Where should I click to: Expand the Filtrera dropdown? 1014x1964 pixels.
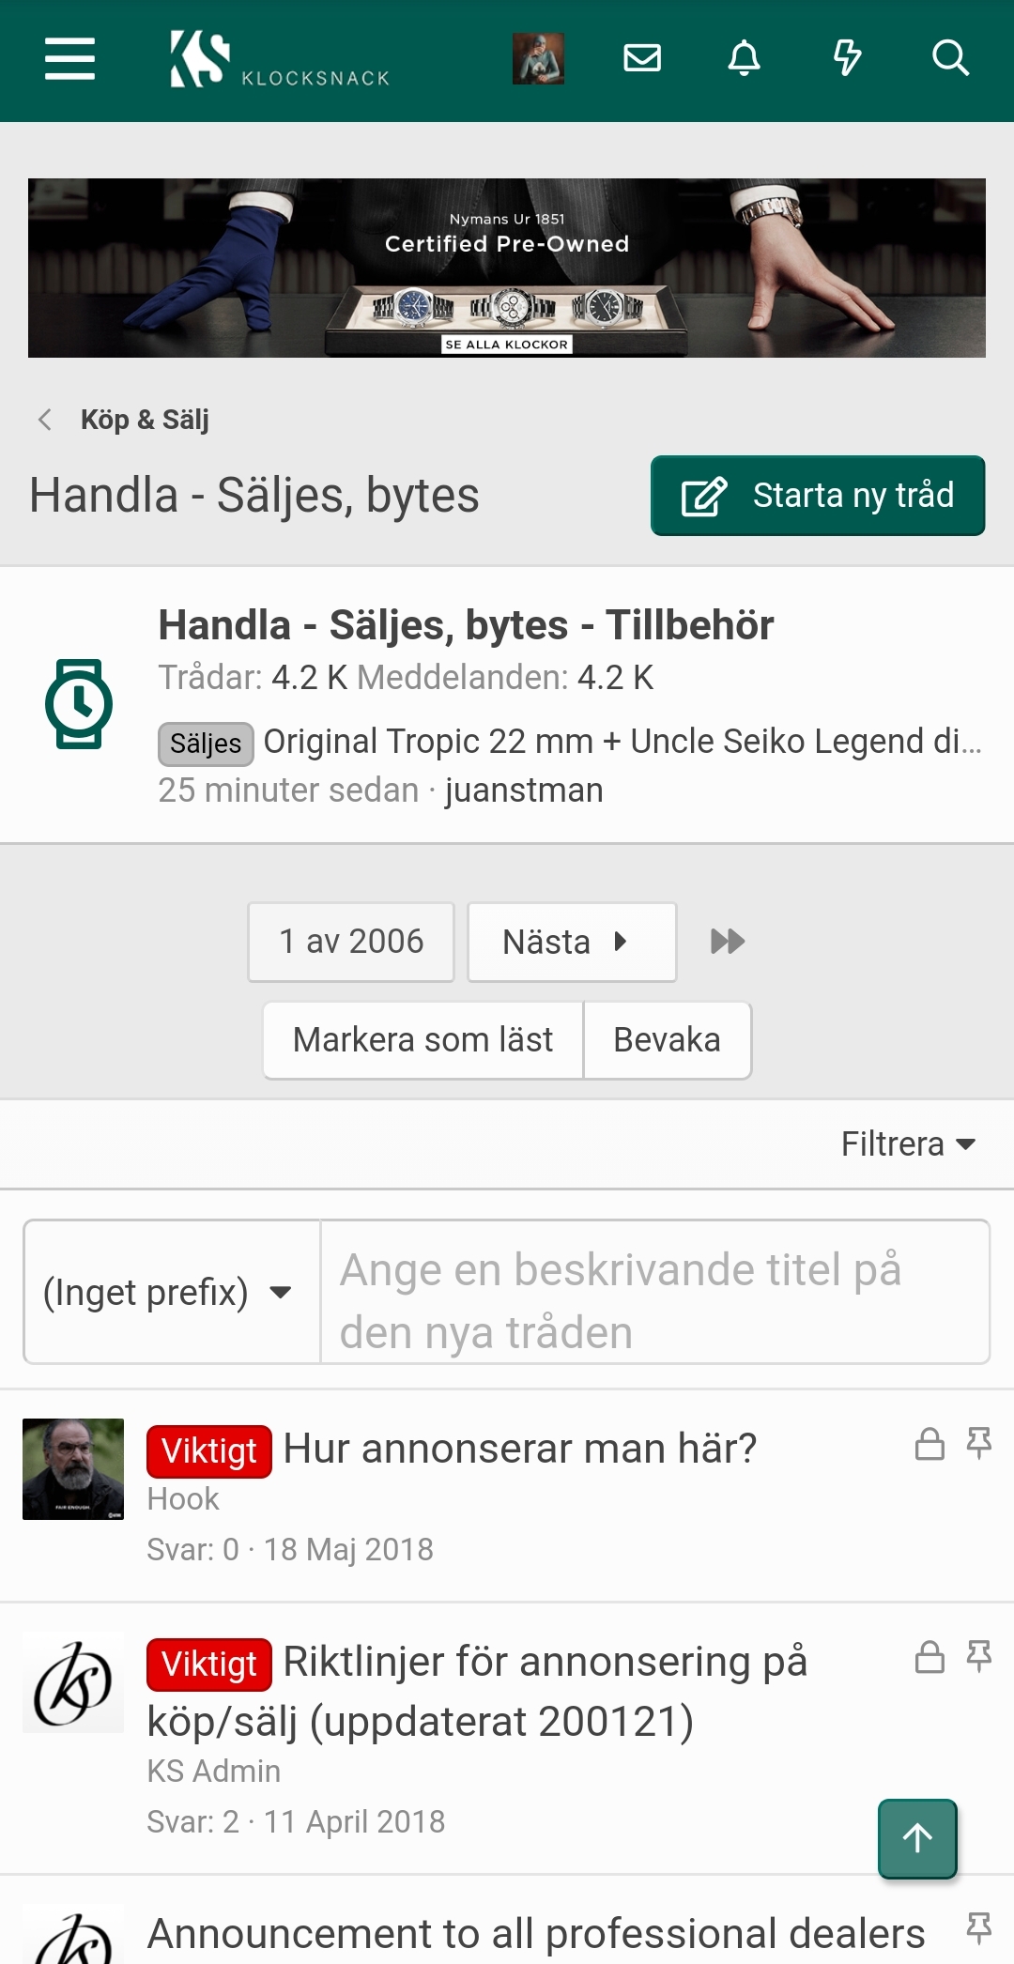click(908, 1144)
